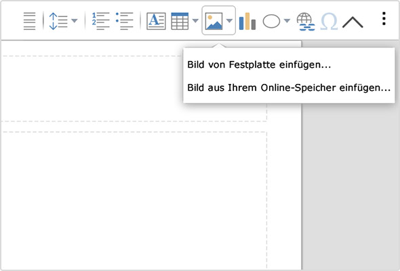Click the insert image icon
Image resolution: width=400 pixels, height=271 pixels.
point(214,21)
